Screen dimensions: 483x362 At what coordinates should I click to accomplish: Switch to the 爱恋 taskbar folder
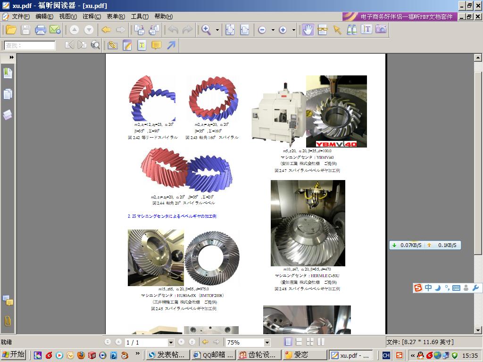coord(304,355)
